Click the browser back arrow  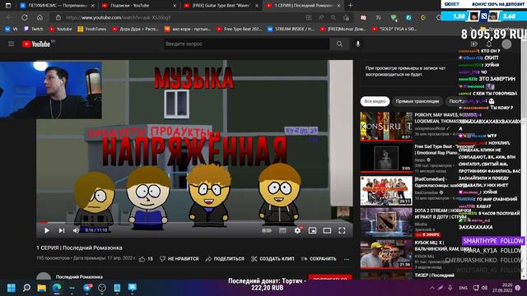click(9, 17)
